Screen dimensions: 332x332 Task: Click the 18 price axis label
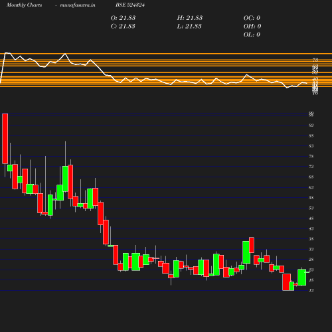311,280
